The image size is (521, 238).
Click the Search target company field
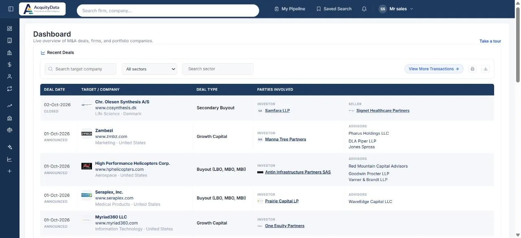click(81, 69)
